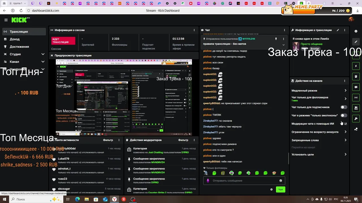This screenshot has width=362, height=203.
Task: Toggle Чат в режиме только эмотиконы switch
Action: point(344,115)
